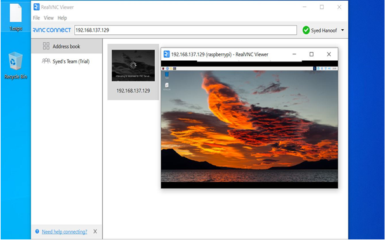Image resolution: width=389 pixels, height=242 pixels.
Task: Click the address field showing 192.168.137.129
Action: pos(185,30)
